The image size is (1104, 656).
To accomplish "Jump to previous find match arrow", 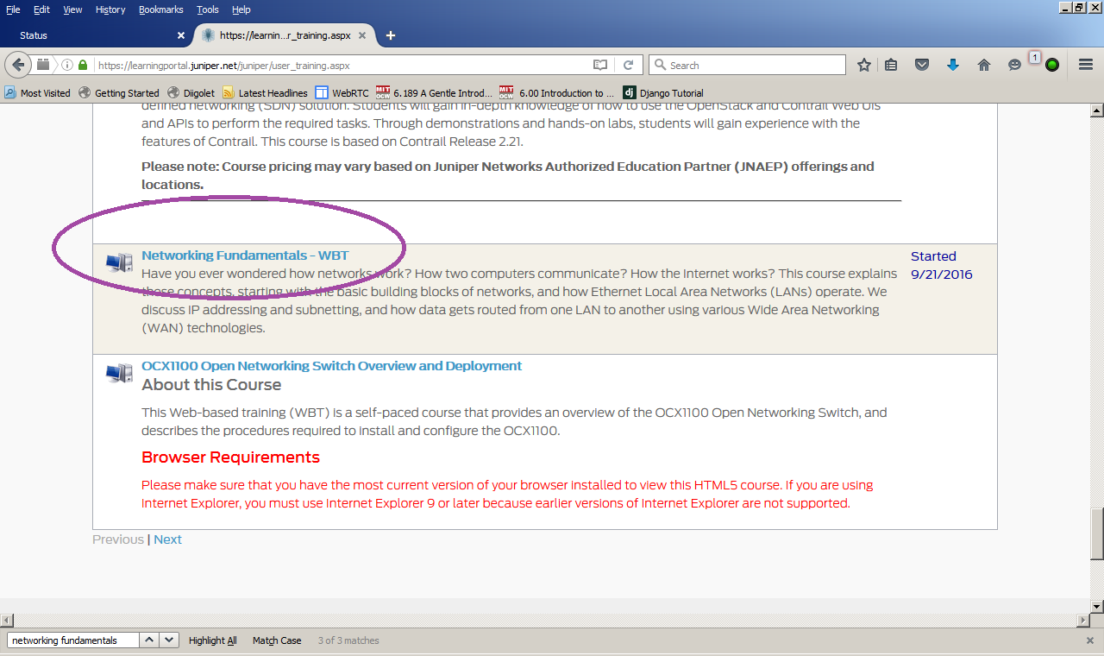I will 149,640.
